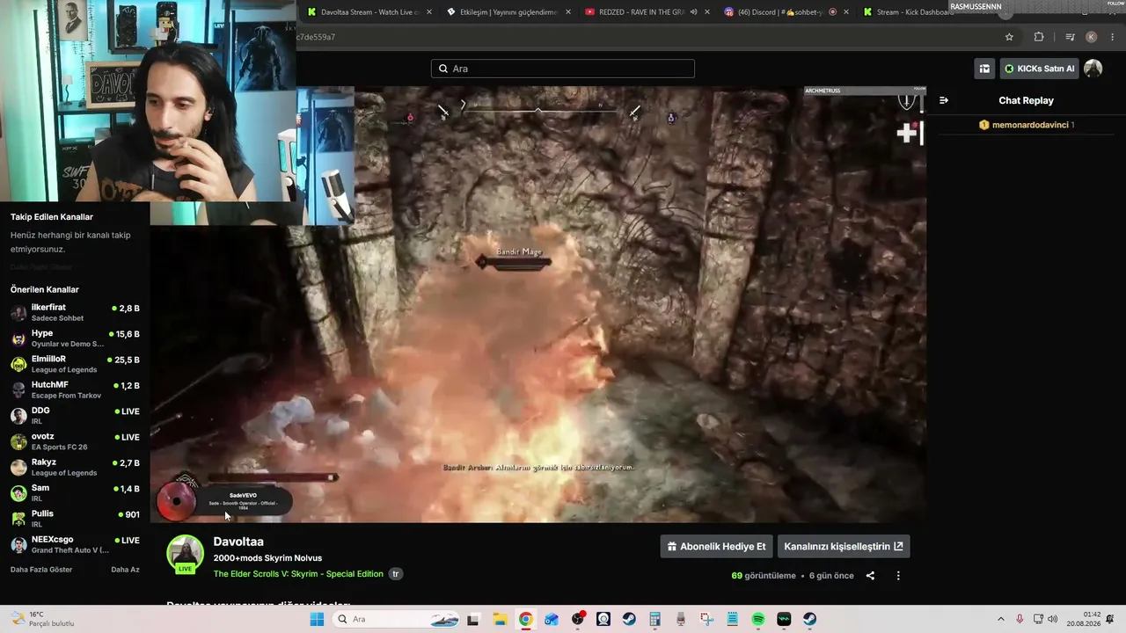The height and width of the screenshot is (633, 1126).
Task: Mute the REDZED tab audio icon
Action: (693, 12)
